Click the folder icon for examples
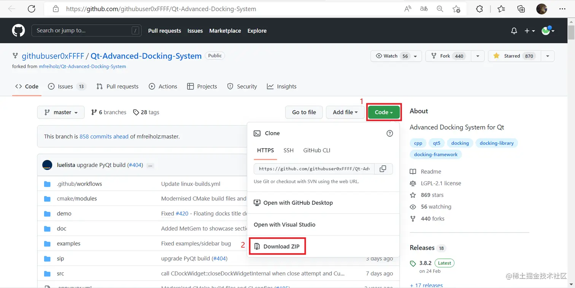 (47, 244)
